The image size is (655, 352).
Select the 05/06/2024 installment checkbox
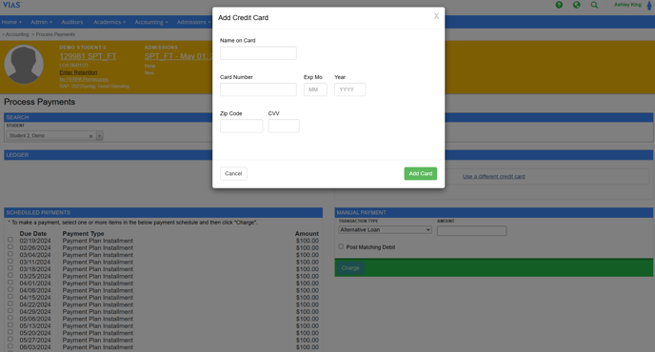click(10, 318)
